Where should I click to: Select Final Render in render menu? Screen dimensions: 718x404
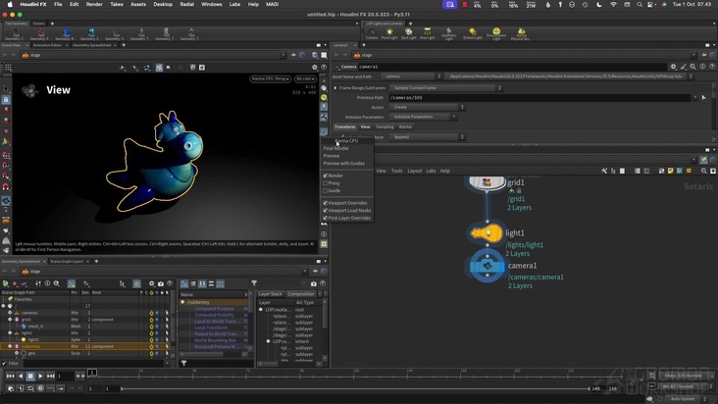336,148
